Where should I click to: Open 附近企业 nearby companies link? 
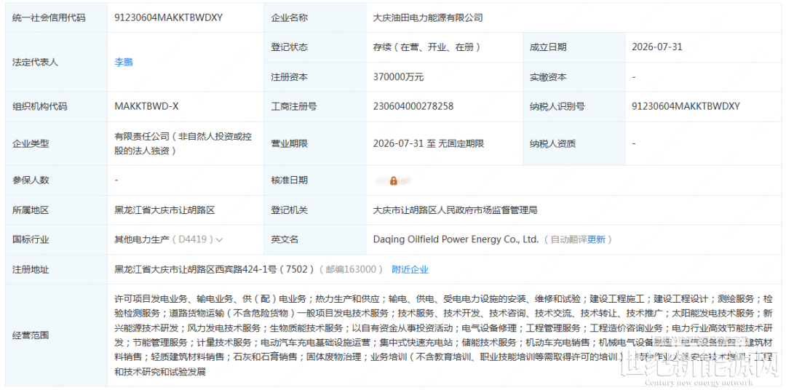pos(410,270)
